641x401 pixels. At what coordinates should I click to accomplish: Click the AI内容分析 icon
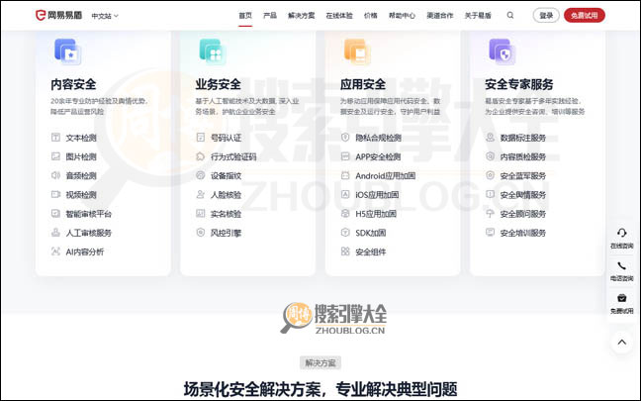tap(55, 251)
